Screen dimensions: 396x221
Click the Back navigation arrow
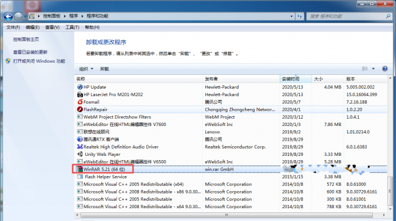(8, 16)
